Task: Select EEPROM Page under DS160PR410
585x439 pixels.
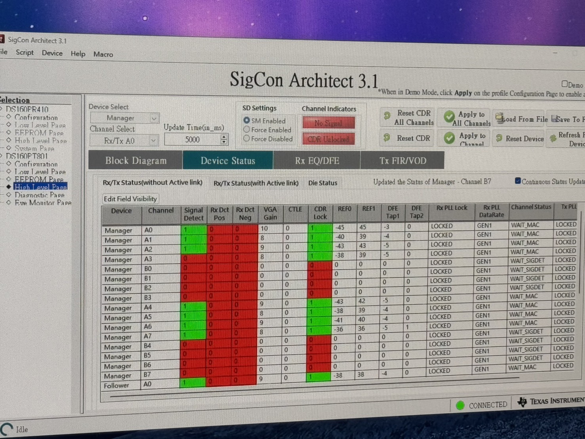Action: pyautogui.click(x=39, y=133)
